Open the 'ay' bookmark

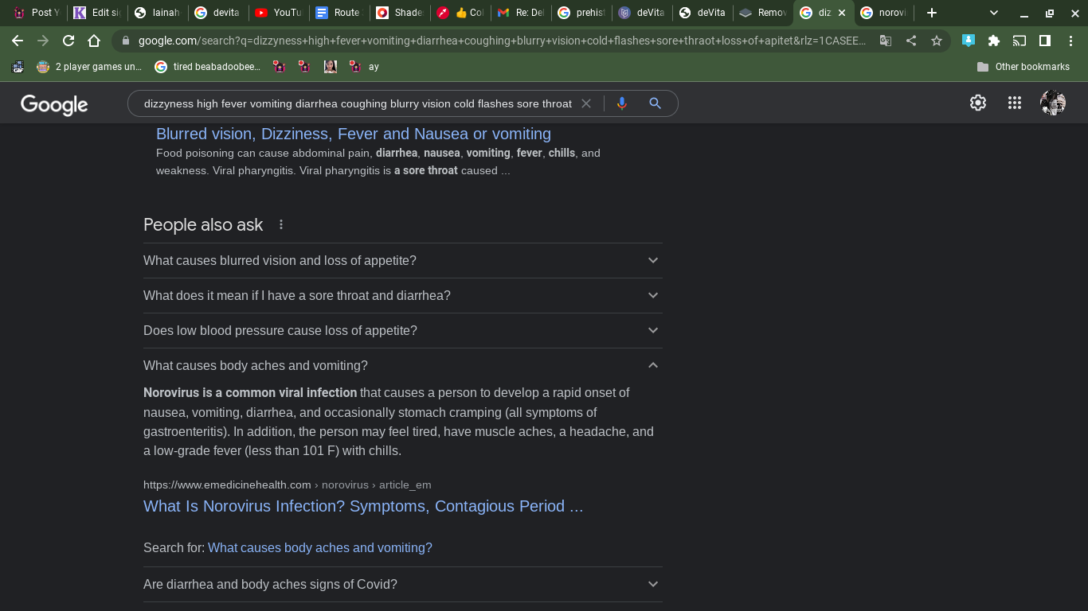point(364,67)
